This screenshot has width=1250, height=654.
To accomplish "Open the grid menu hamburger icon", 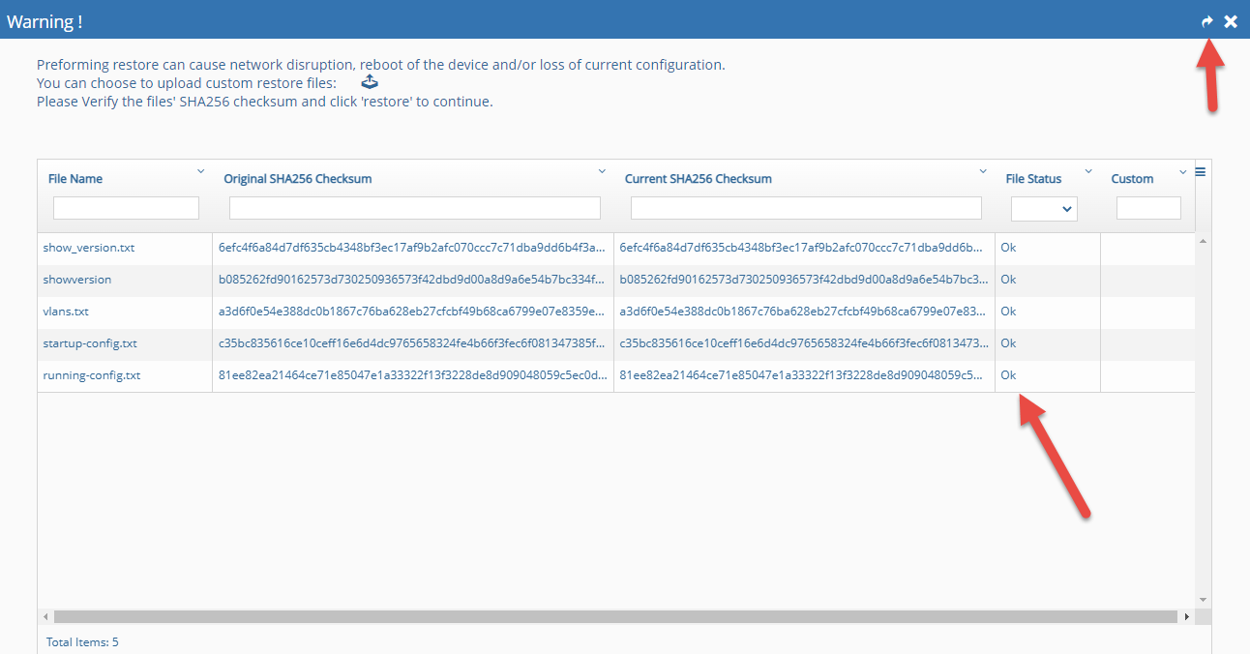I will pos(1201,171).
